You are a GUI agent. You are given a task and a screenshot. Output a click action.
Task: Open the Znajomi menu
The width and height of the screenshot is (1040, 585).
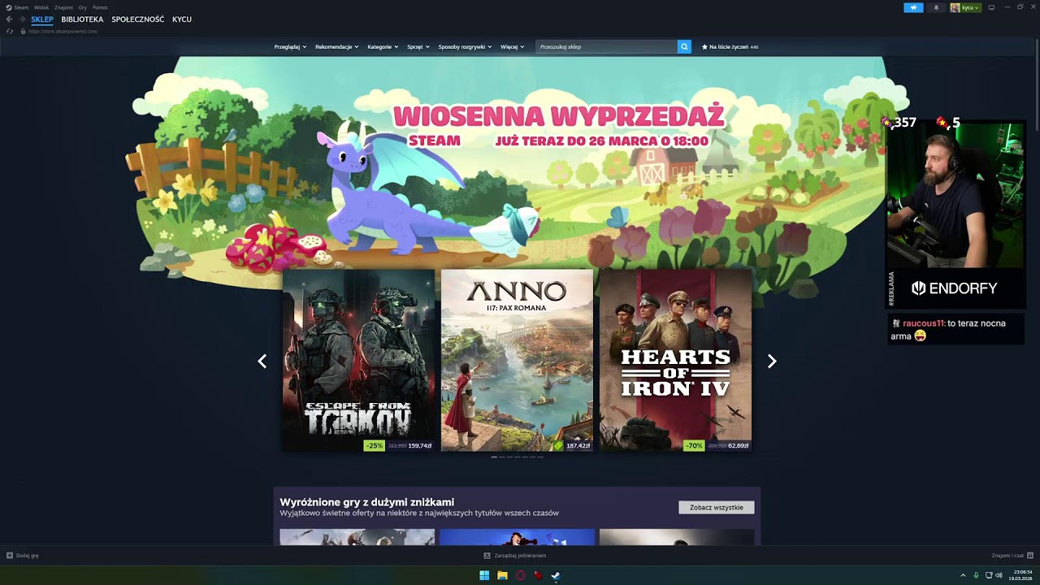(x=63, y=7)
